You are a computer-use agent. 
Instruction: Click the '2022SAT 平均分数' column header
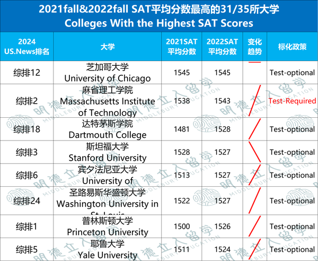click(222, 47)
